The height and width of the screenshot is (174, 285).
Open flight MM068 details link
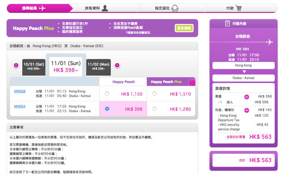pos(20,91)
